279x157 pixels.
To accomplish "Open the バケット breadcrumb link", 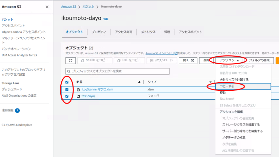I will pos(88,7).
